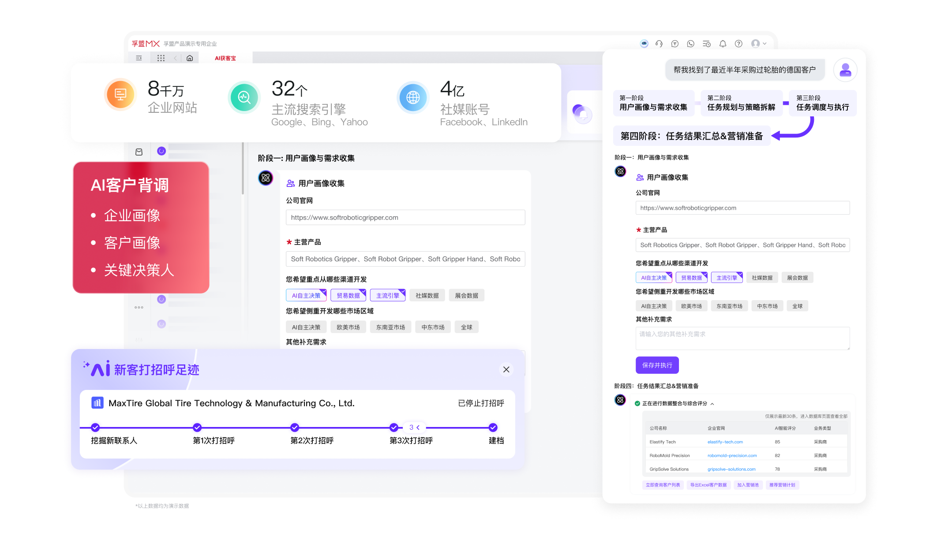Select the 第二阶段 任务规划与策略拆解 stage
Screen dimensions: 937x542
click(x=741, y=103)
